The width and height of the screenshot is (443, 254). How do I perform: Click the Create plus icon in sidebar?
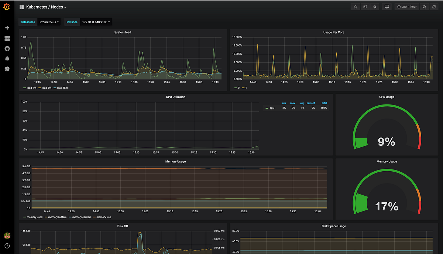(x=7, y=28)
